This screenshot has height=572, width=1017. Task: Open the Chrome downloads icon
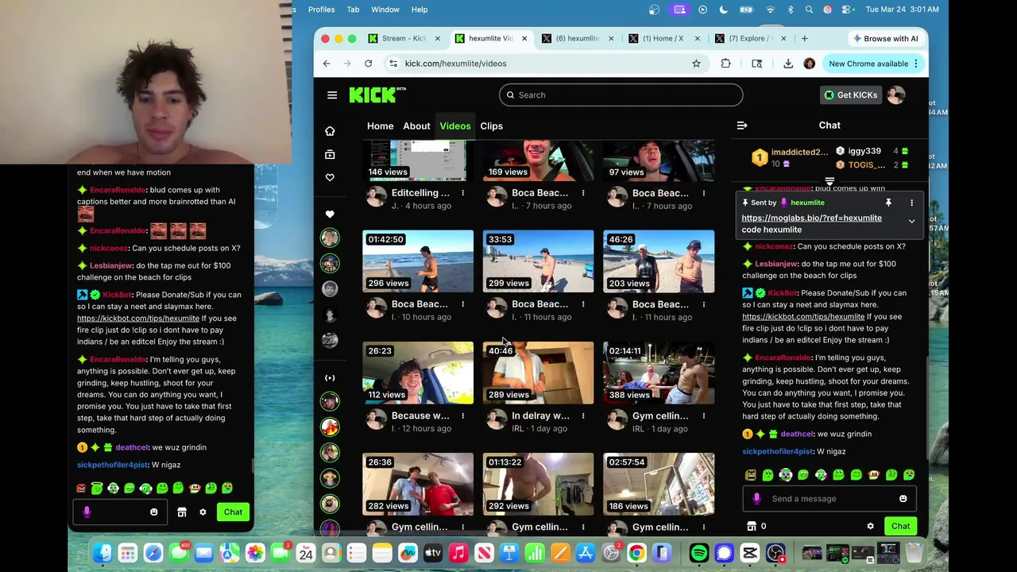click(x=787, y=64)
